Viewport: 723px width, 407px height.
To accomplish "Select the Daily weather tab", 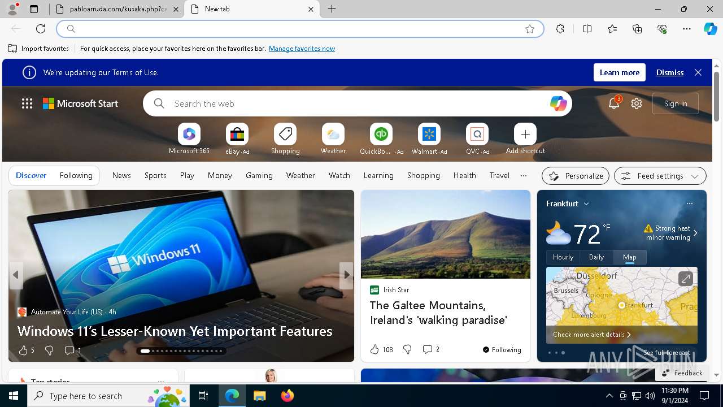I will (596, 257).
